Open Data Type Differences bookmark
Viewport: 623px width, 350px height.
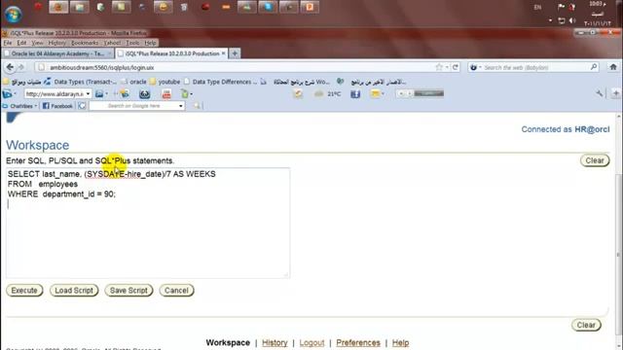coord(220,82)
